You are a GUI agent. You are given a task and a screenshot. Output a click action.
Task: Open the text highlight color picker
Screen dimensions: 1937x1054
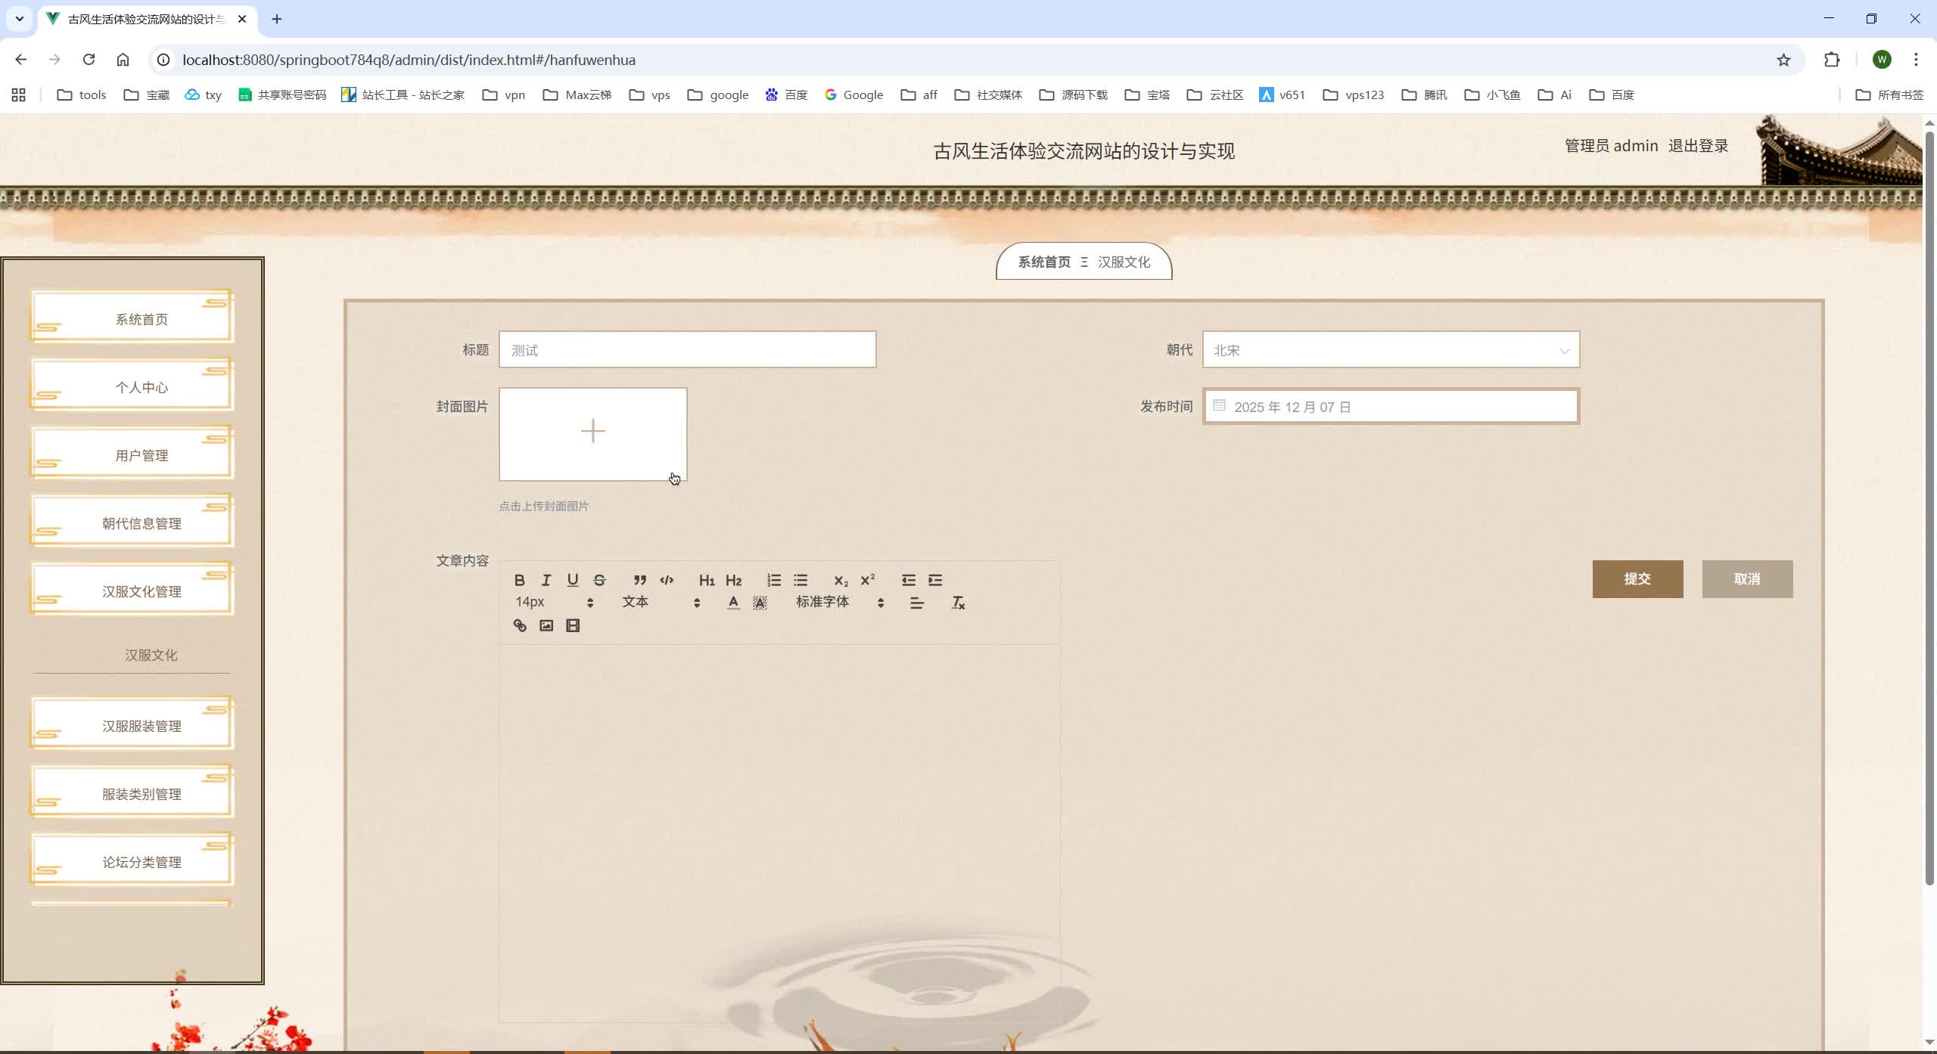(758, 603)
